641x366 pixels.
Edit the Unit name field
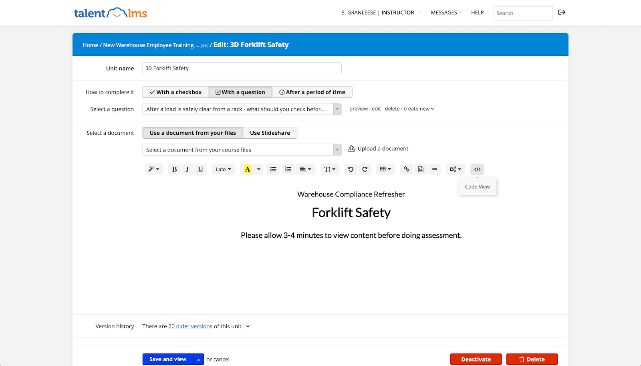click(x=242, y=69)
